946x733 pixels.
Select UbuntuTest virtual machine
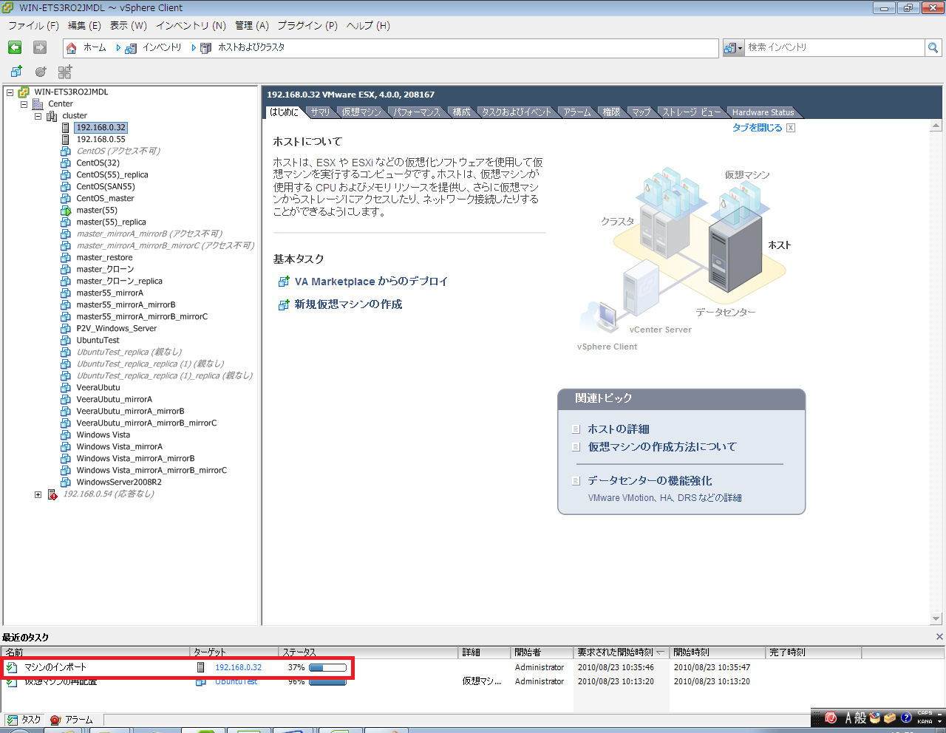click(x=98, y=341)
